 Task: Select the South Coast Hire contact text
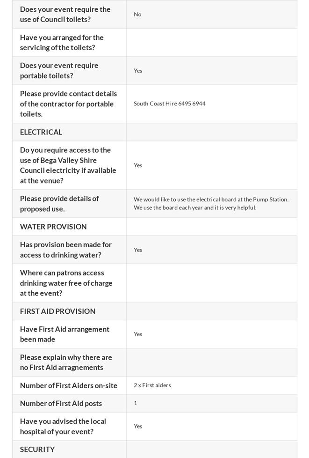tap(170, 103)
